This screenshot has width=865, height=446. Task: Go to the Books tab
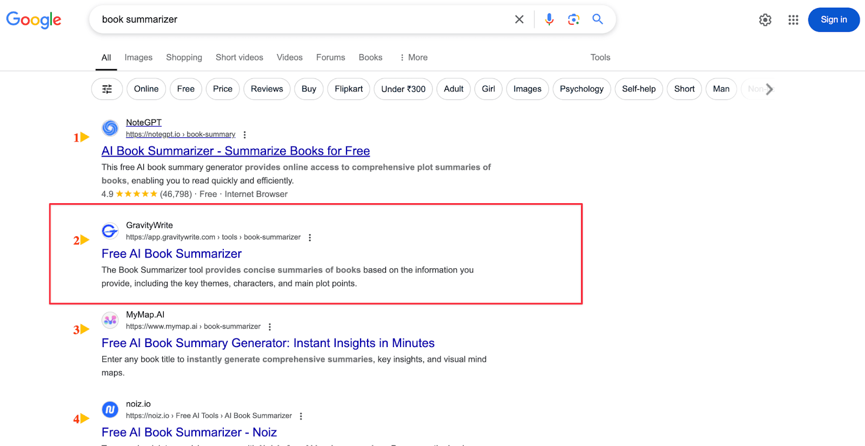point(370,57)
